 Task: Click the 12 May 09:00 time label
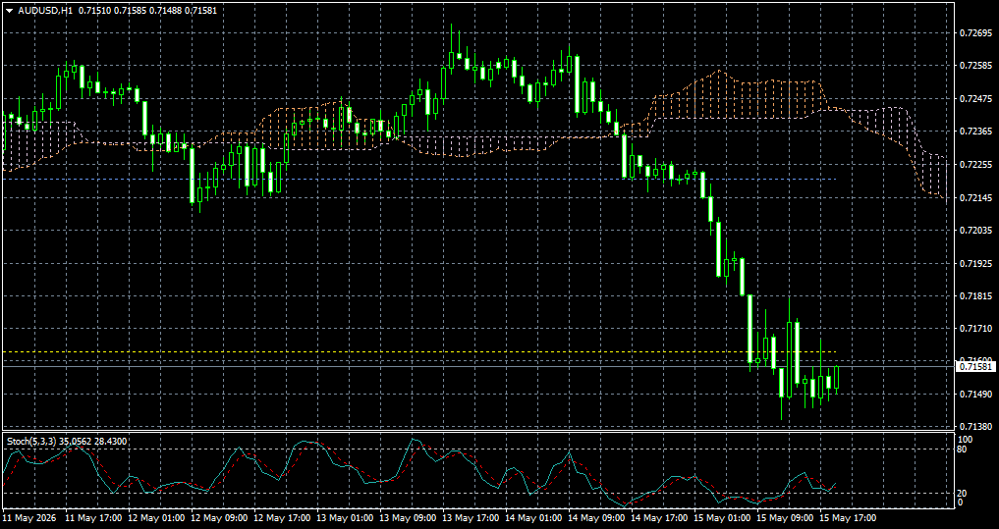point(218,518)
